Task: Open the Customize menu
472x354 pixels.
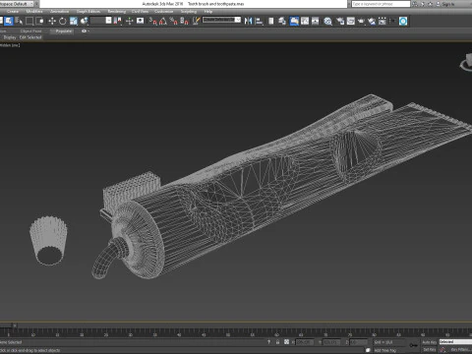Action: point(163,12)
